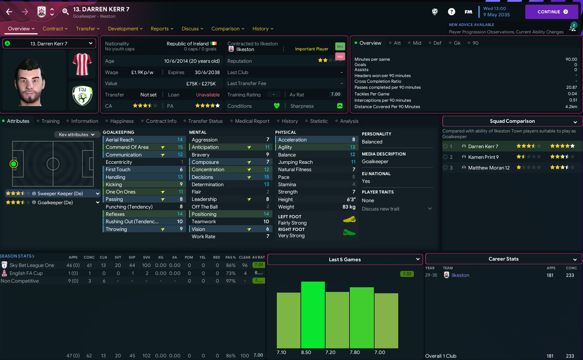Open the Ilkeston club badge menu
Image resolution: width=583 pixels, height=360 pixels.
coord(41,12)
